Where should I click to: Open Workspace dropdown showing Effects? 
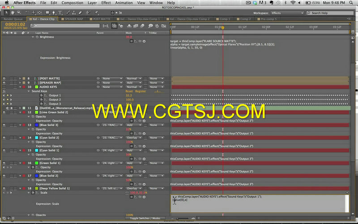287,13
